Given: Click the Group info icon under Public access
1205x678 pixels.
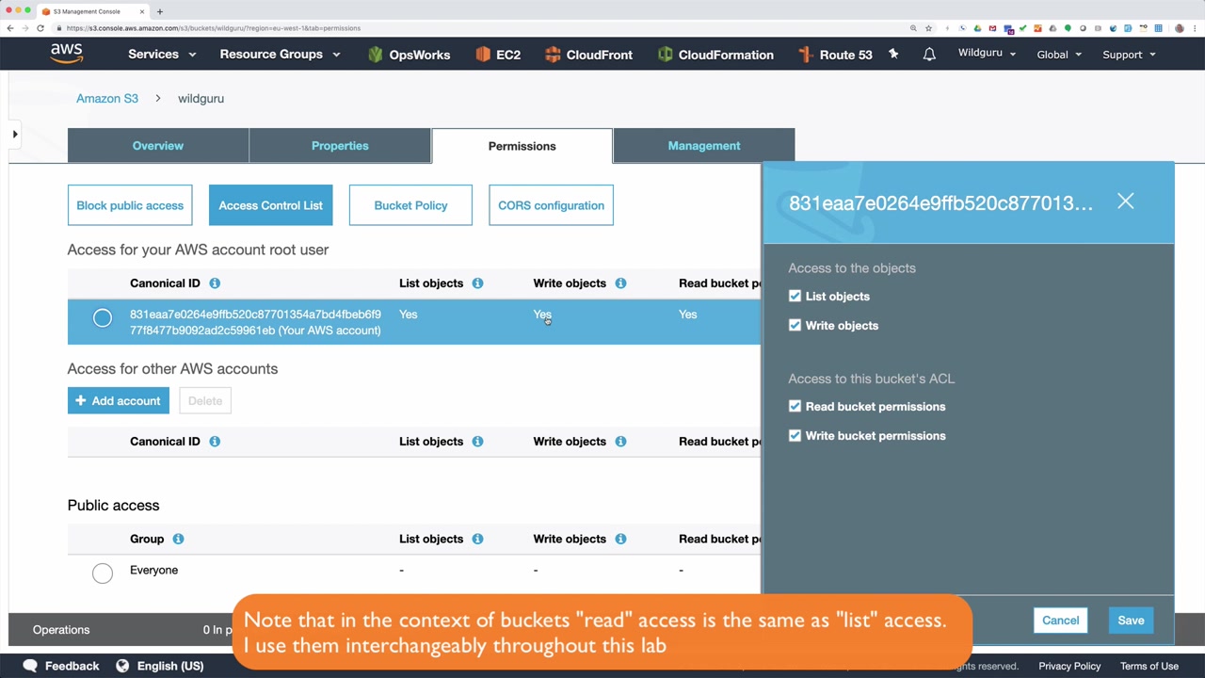Looking at the screenshot, I should 178,540.
